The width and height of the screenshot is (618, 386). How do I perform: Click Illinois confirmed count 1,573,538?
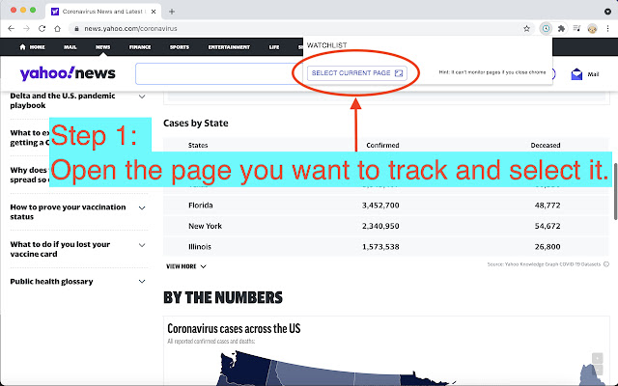(380, 247)
